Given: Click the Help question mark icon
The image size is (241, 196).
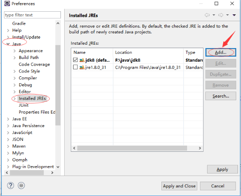Looking at the screenshot, I should tap(10, 186).
